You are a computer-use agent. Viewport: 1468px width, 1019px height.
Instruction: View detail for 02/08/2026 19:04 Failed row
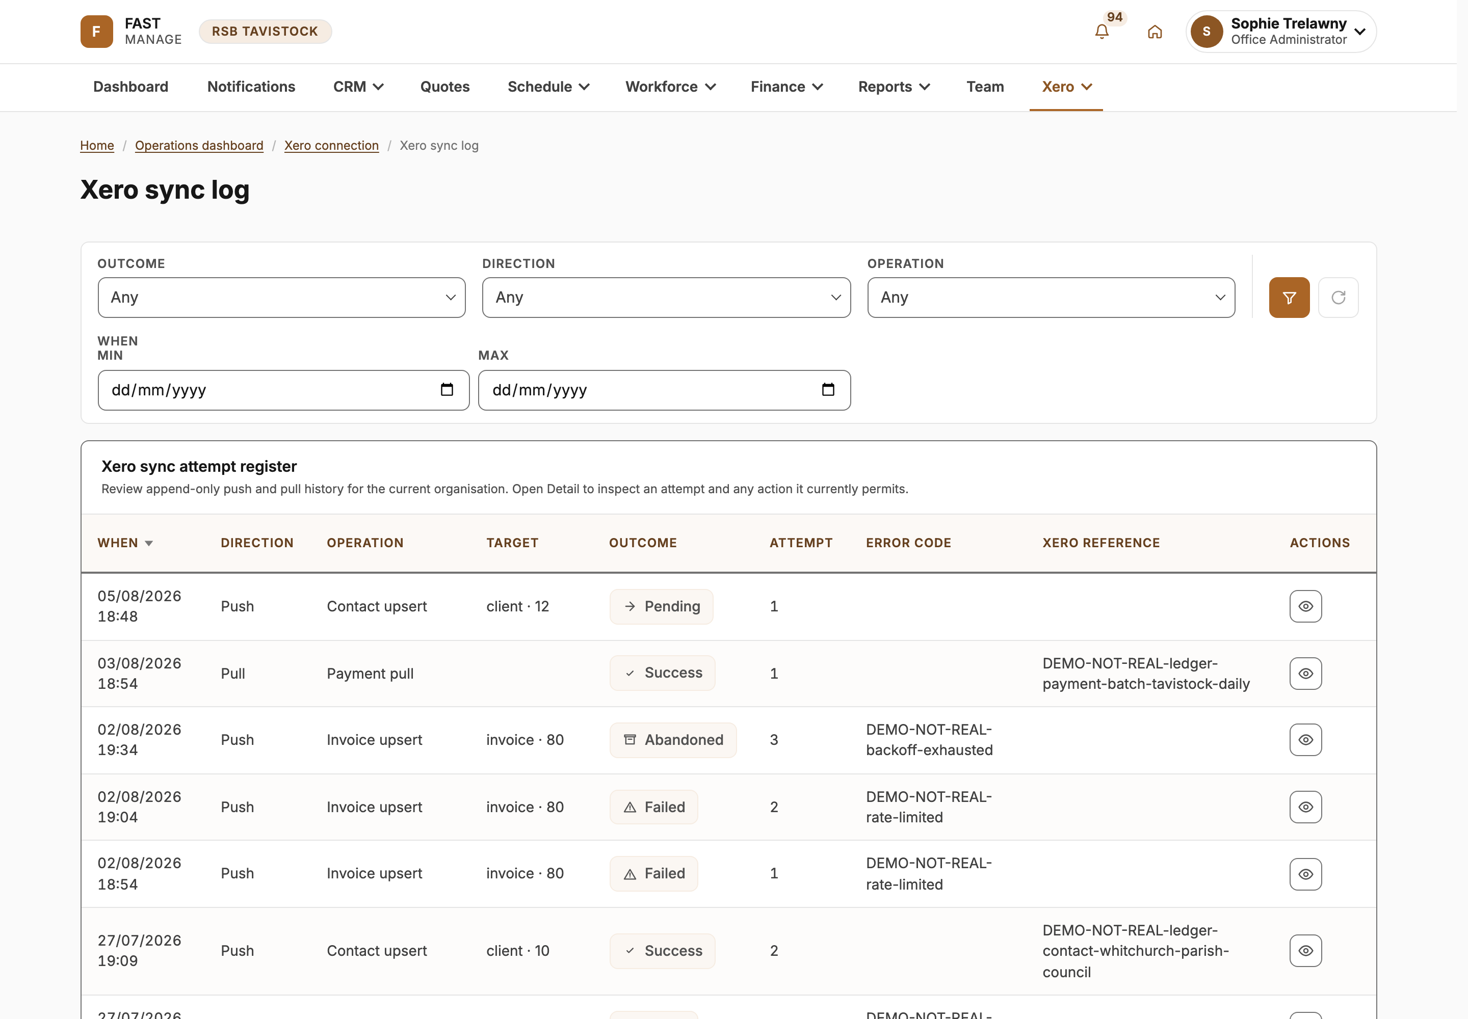tap(1305, 807)
